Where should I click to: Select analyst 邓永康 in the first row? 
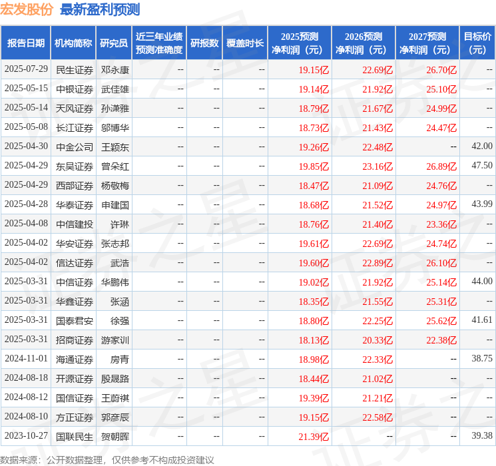coord(115,70)
